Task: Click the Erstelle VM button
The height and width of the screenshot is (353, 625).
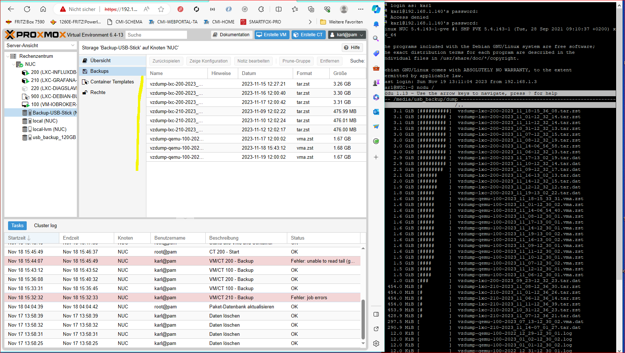Action: click(x=272, y=35)
